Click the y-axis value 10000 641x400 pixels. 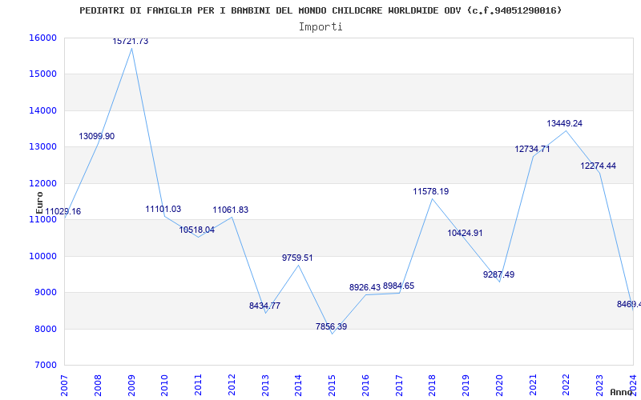coord(42,256)
